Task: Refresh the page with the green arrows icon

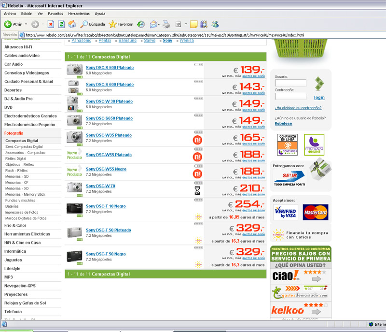Action: (x=61, y=24)
